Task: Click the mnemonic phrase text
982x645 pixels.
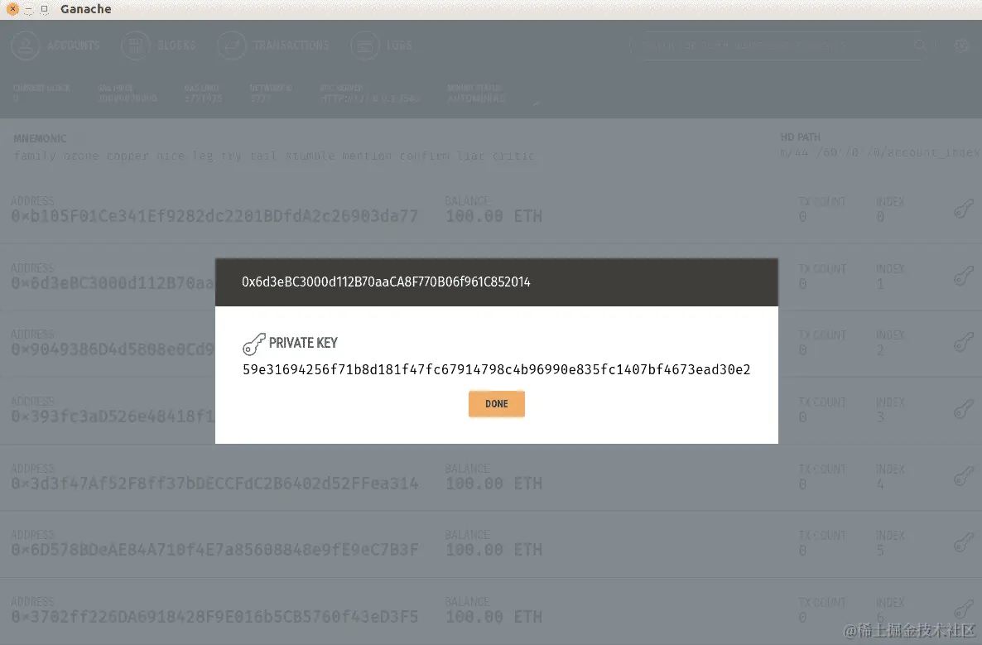Action: coord(274,156)
